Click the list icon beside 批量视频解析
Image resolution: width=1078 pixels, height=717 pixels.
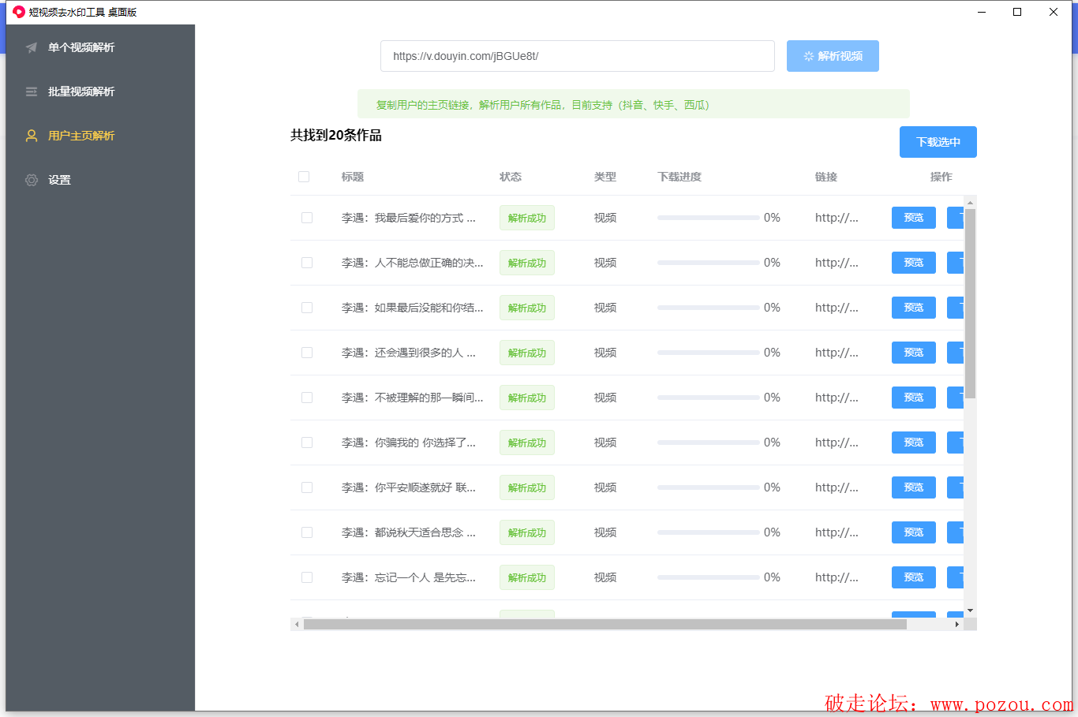click(32, 91)
